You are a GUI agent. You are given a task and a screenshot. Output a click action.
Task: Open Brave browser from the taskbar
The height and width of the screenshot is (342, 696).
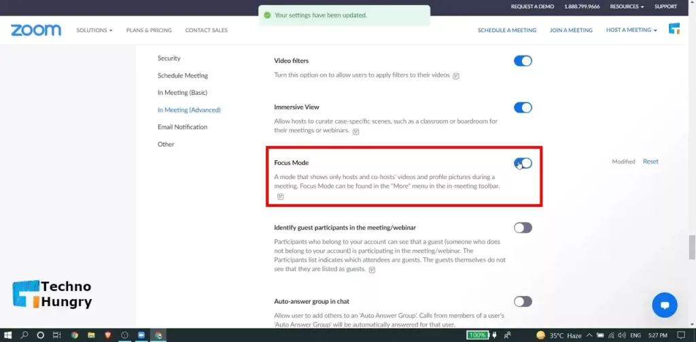[108, 335]
